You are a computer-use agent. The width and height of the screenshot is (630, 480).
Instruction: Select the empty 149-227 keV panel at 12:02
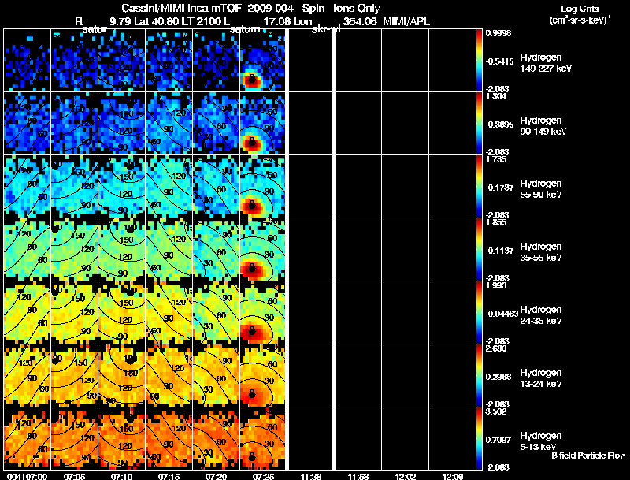pyautogui.click(x=405, y=61)
